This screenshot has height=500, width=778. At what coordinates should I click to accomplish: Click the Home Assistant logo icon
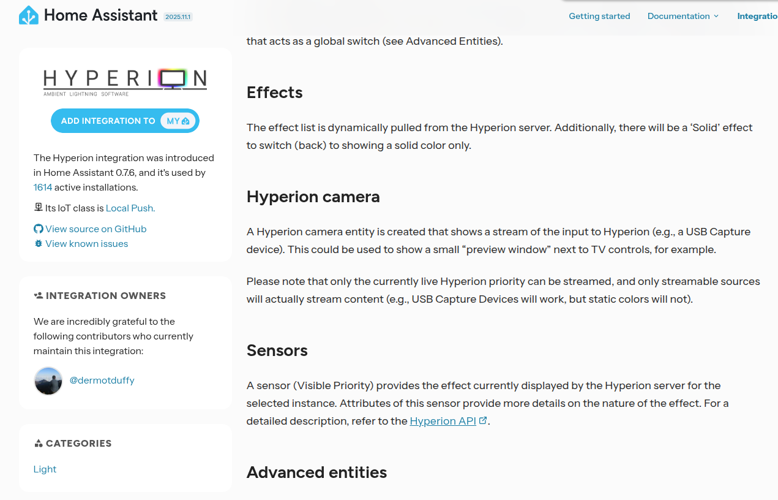pyautogui.click(x=29, y=15)
